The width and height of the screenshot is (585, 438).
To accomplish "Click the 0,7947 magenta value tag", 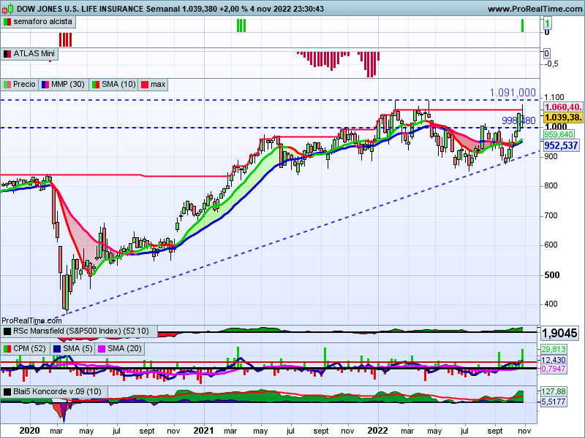I will (x=554, y=369).
